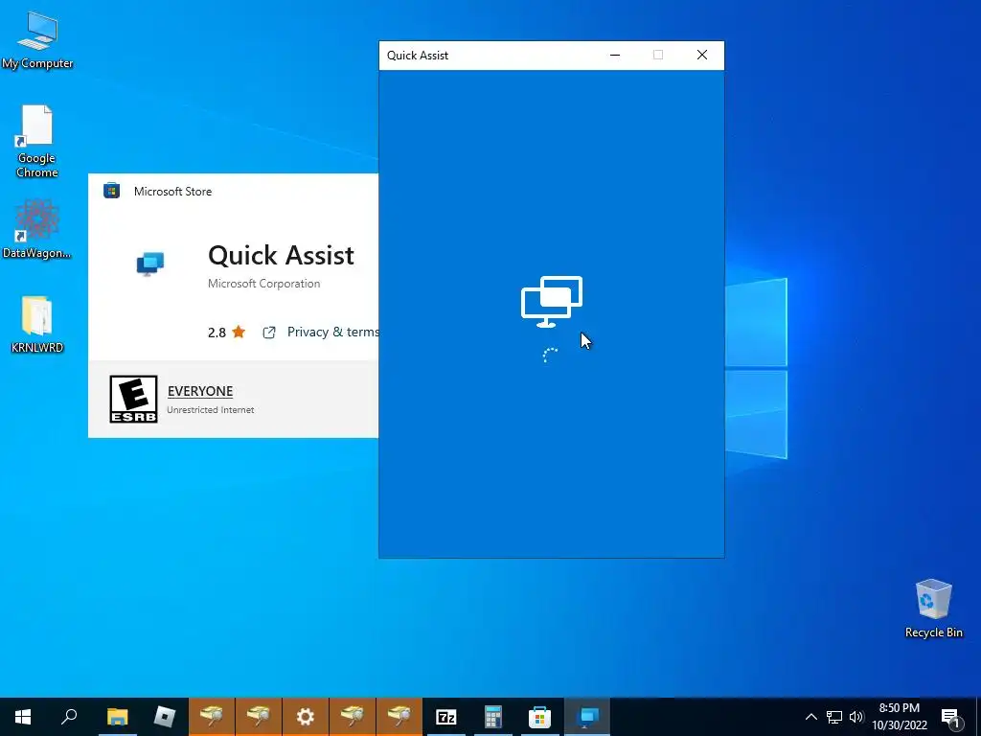Click the Microsoft Store title bar logo
The width and height of the screenshot is (981, 736).
[111, 191]
